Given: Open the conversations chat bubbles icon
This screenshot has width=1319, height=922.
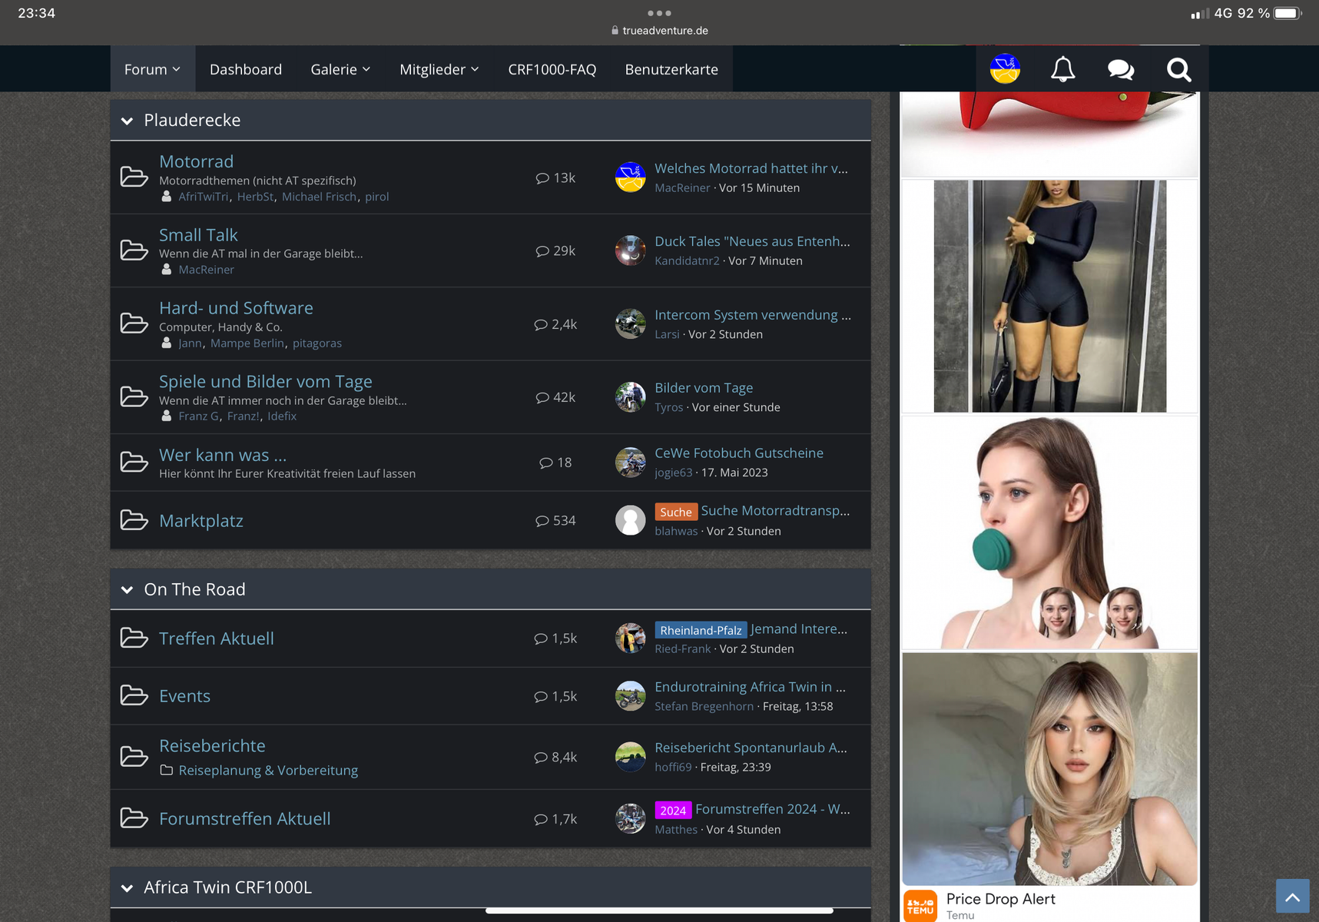Looking at the screenshot, I should point(1120,69).
